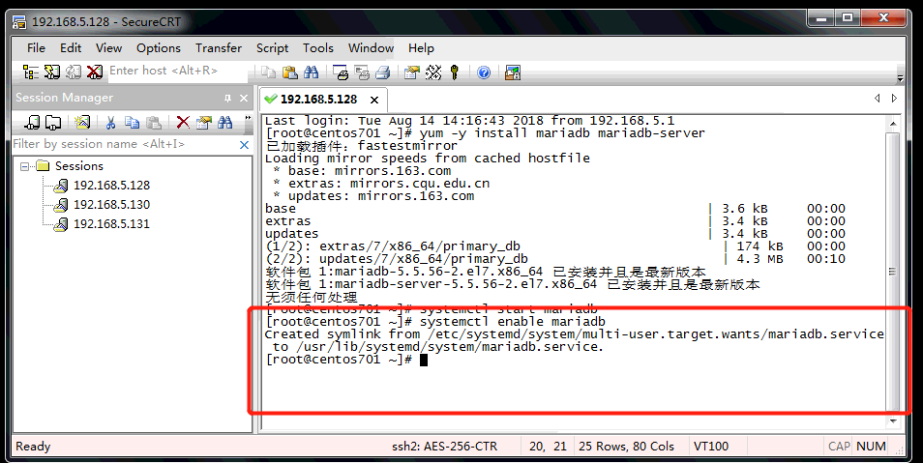
Task: Click the Print Selection toolbar icon
Action: [x=362, y=72]
